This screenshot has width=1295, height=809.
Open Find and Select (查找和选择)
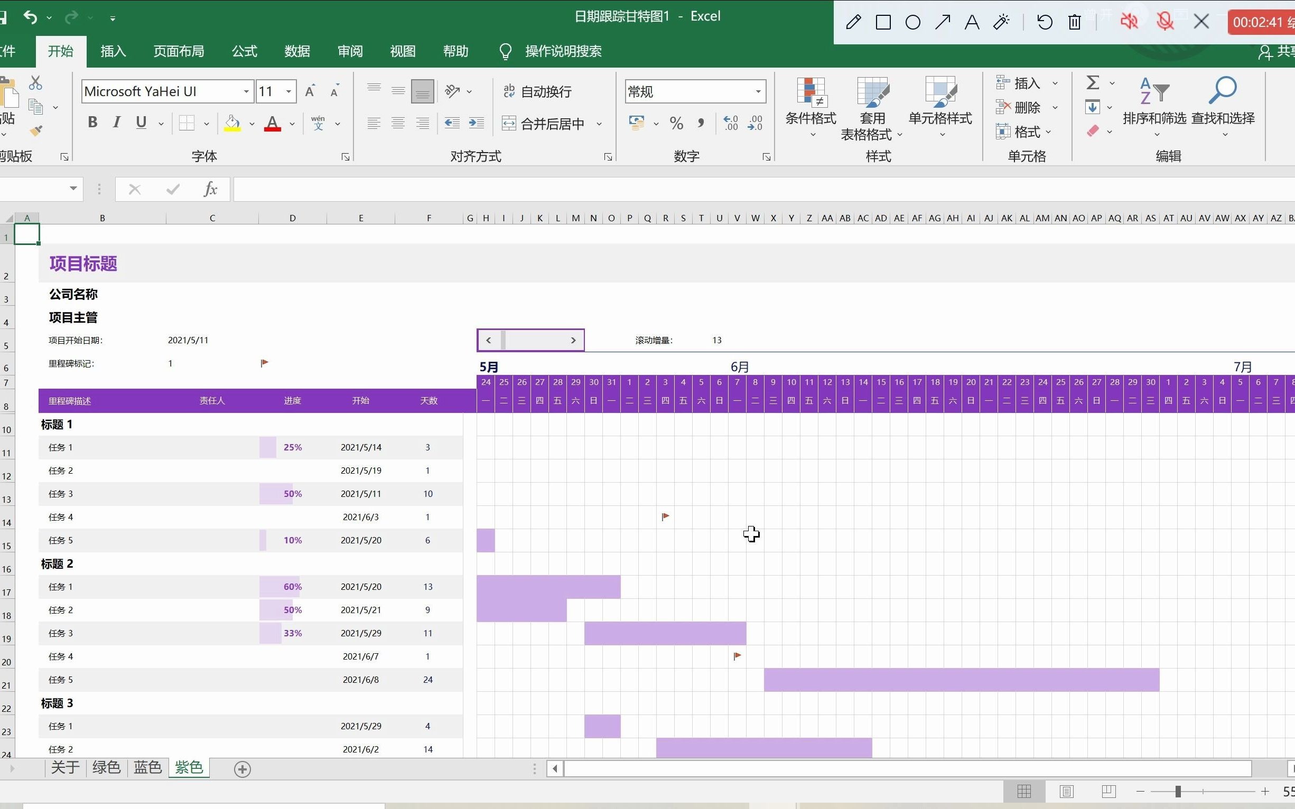pos(1223,107)
